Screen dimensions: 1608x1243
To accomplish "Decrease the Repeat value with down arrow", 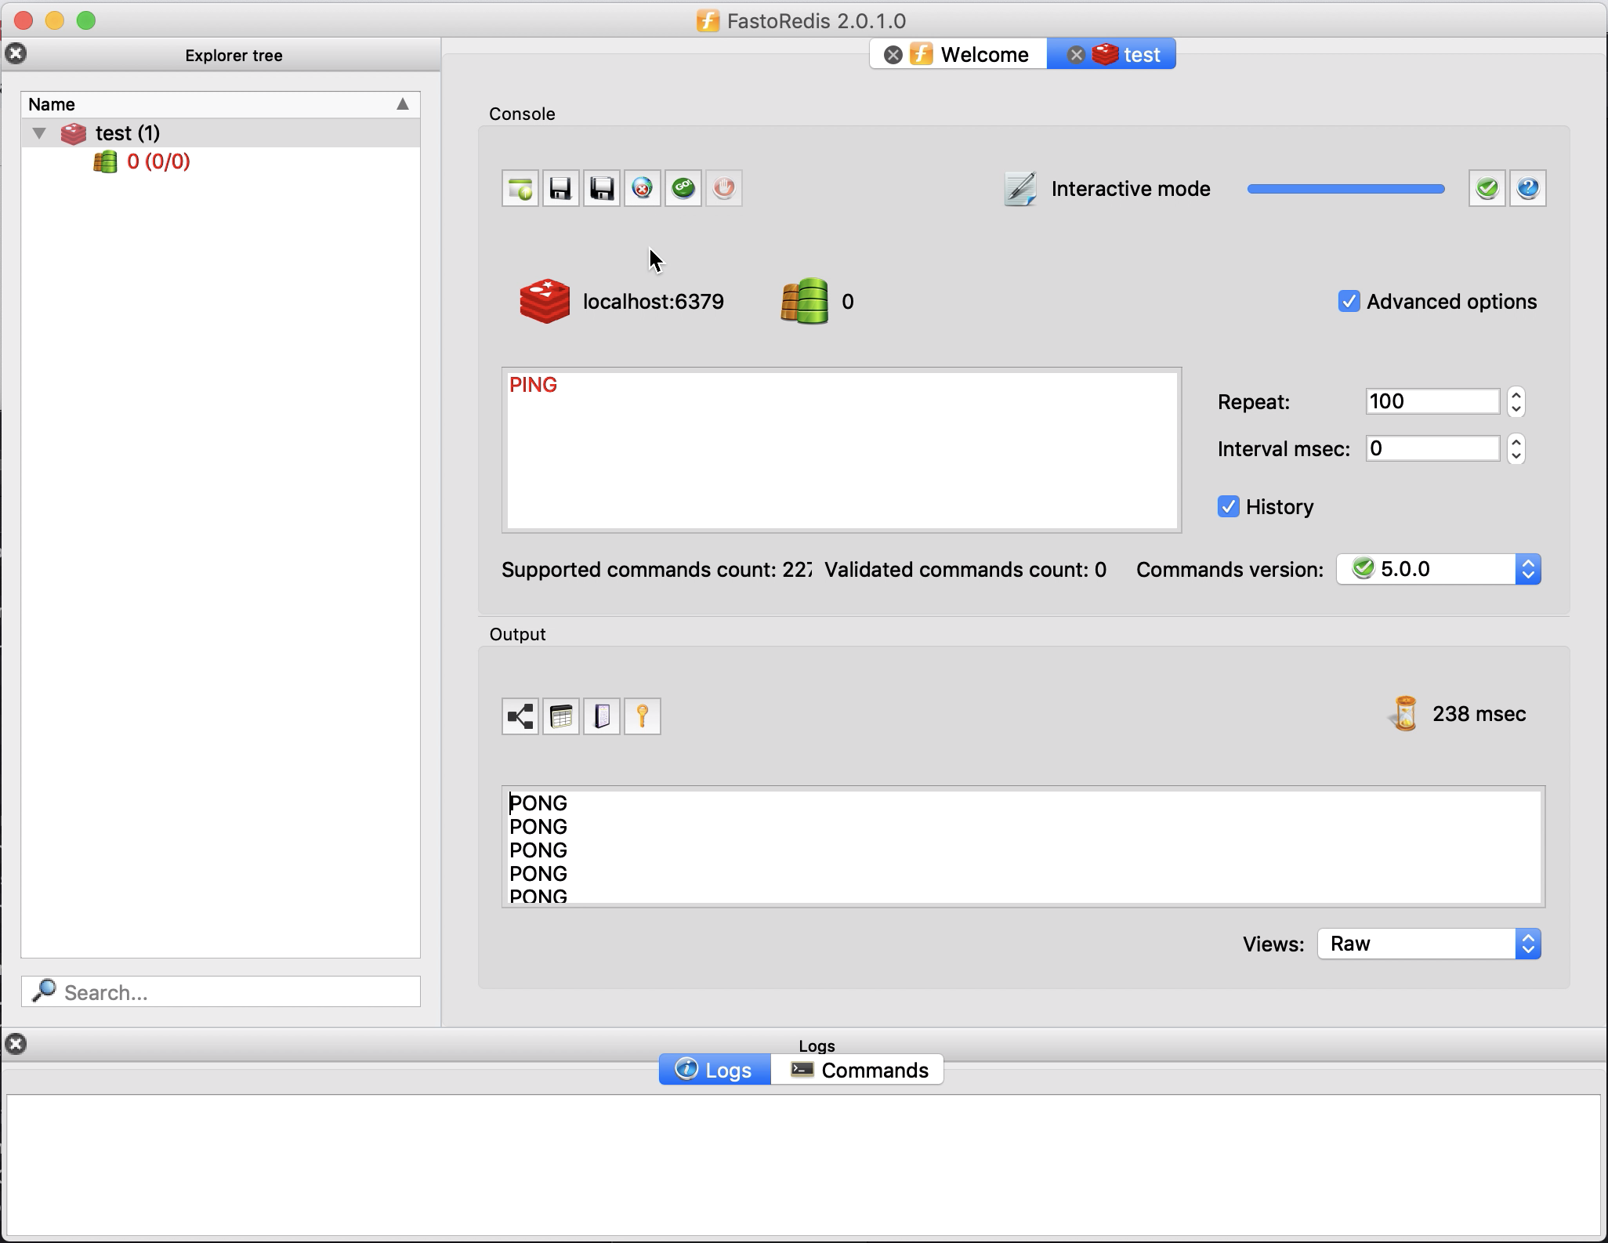I will pos(1516,409).
